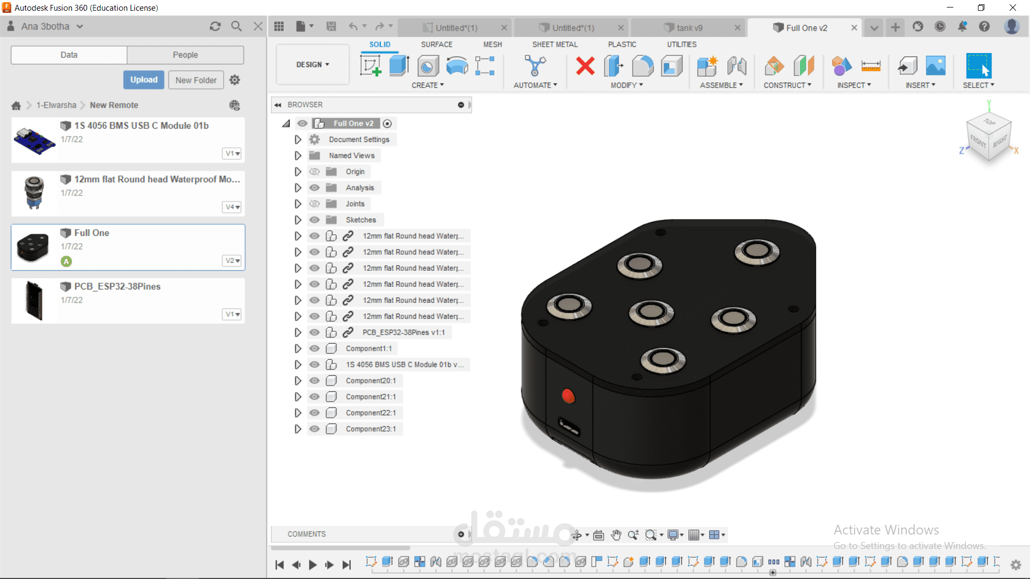Click the Joint icon in Assemble
Screen dimensions: 1030x579
[x=737, y=66]
